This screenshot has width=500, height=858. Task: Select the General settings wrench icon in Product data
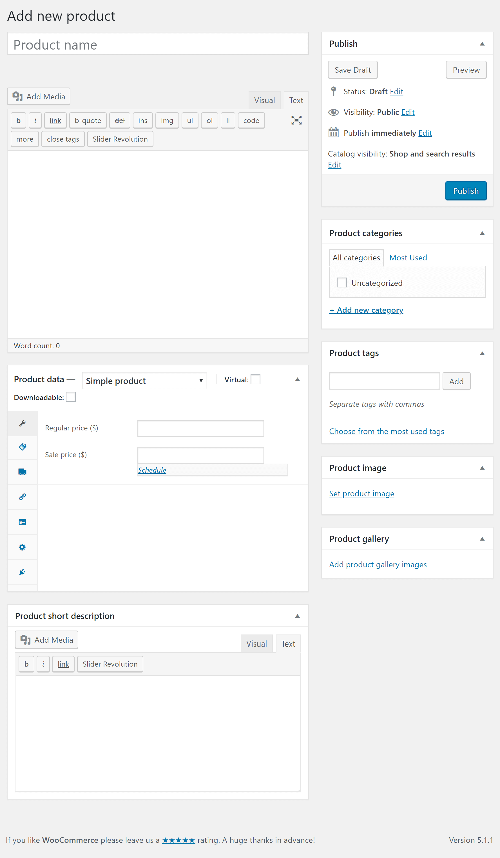[x=22, y=424]
